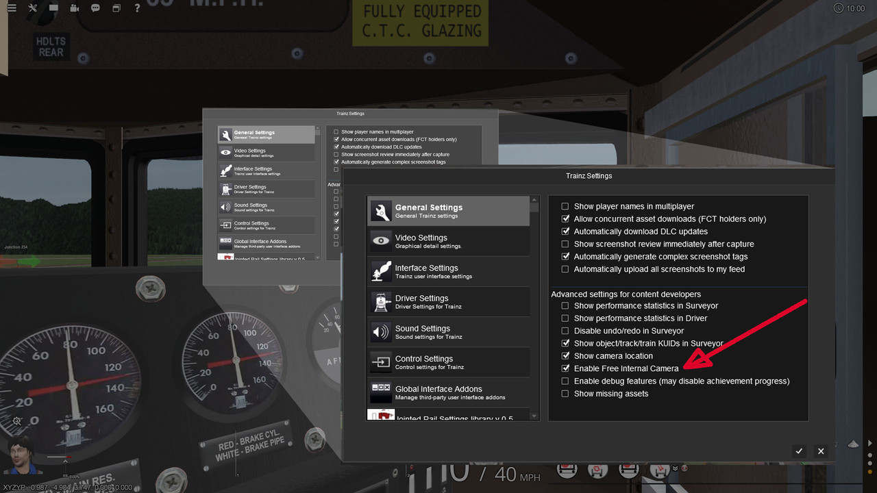Open the help question mark icon
This screenshot has width=877, height=493.
(137, 8)
